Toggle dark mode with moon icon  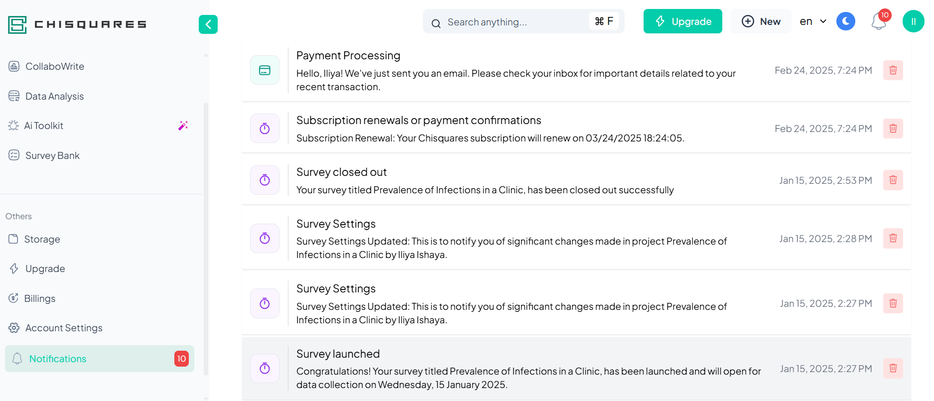point(845,21)
